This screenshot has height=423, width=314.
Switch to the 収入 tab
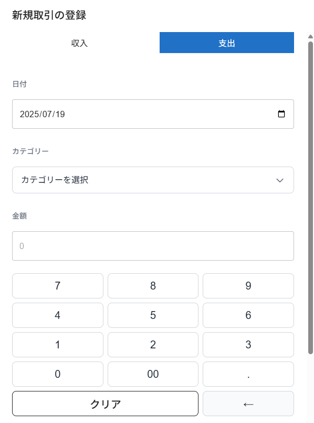click(x=79, y=43)
